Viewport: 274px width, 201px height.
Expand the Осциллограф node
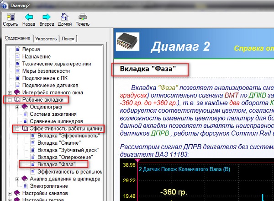pos(17,107)
